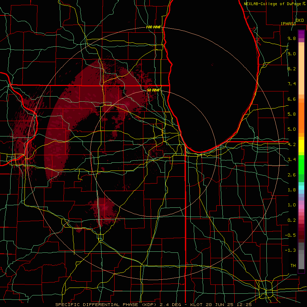307x307 pixels.
Task: Click the "TH" threshold label on the scale
Action: click(293, 266)
